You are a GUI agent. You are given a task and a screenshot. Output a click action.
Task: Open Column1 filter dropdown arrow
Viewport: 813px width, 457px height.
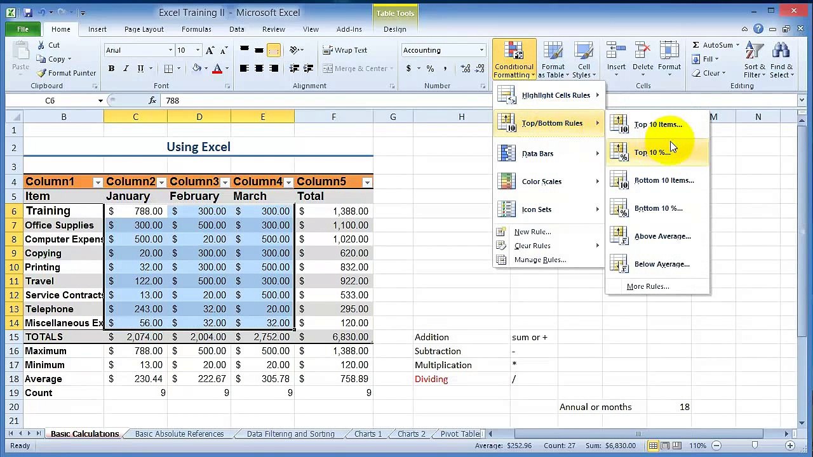point(98,182)
